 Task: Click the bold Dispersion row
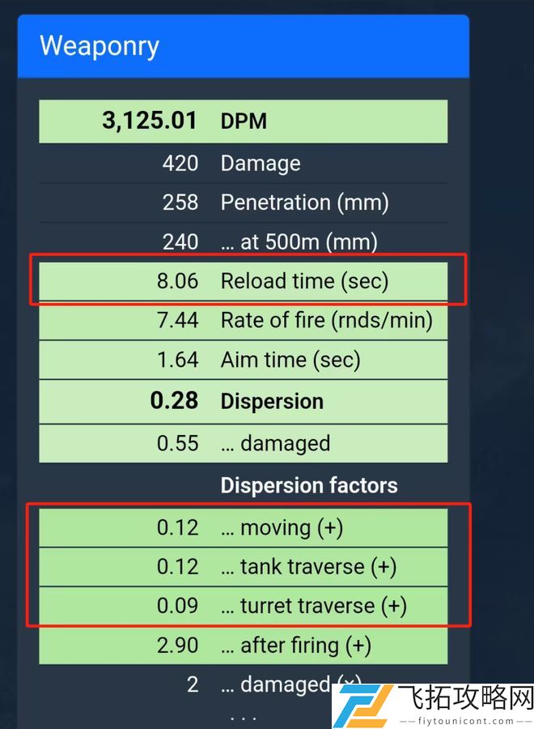coord(244,402)
